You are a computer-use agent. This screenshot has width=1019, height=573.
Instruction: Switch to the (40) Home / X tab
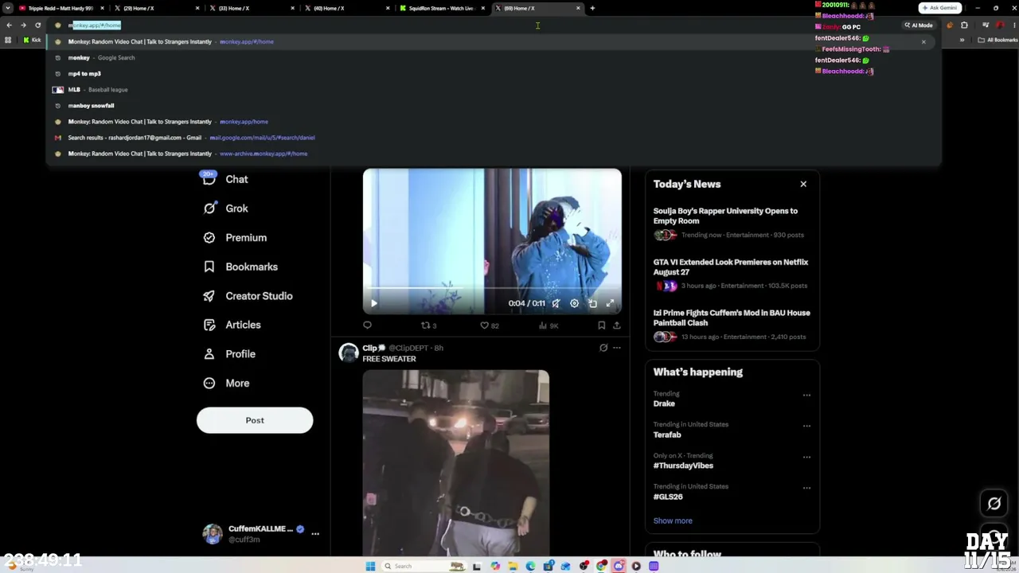pyautogui.click(x=346, y=8)
